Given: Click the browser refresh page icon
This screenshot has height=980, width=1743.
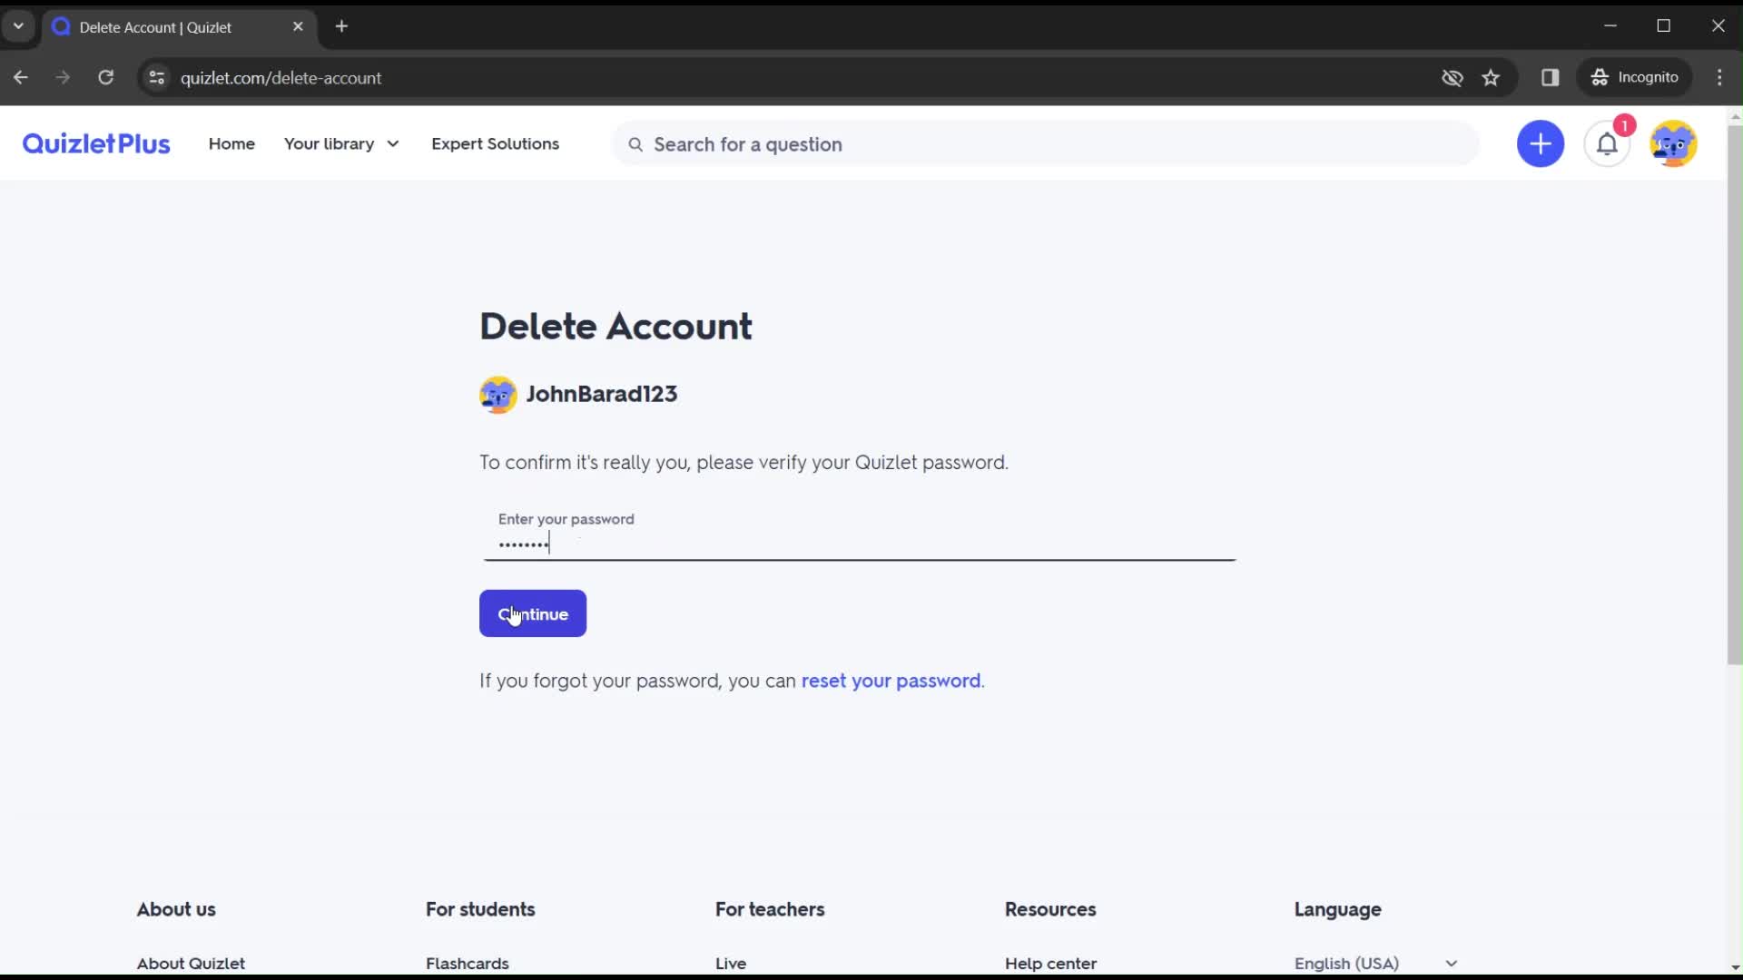Looking at the screenshot, I should tap(106, 78).
